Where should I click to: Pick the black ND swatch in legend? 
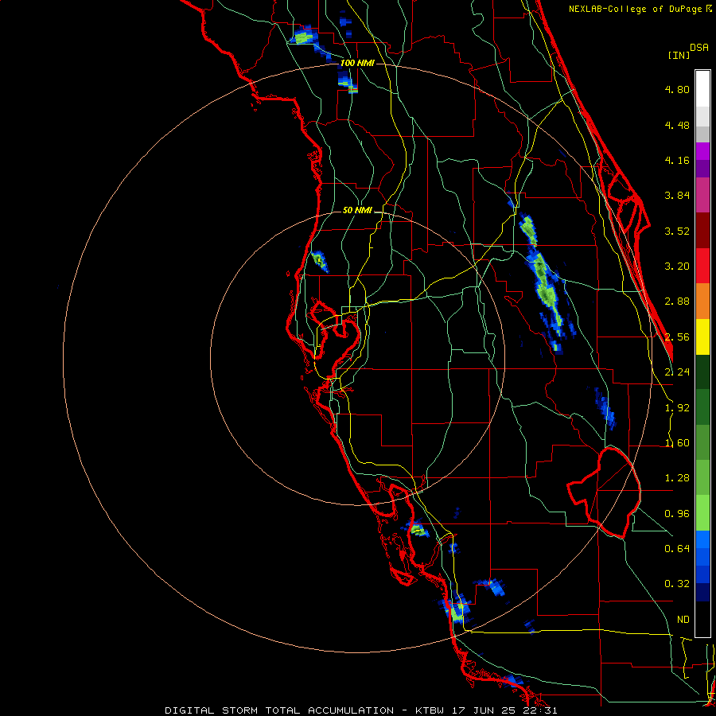coord(702,619)
